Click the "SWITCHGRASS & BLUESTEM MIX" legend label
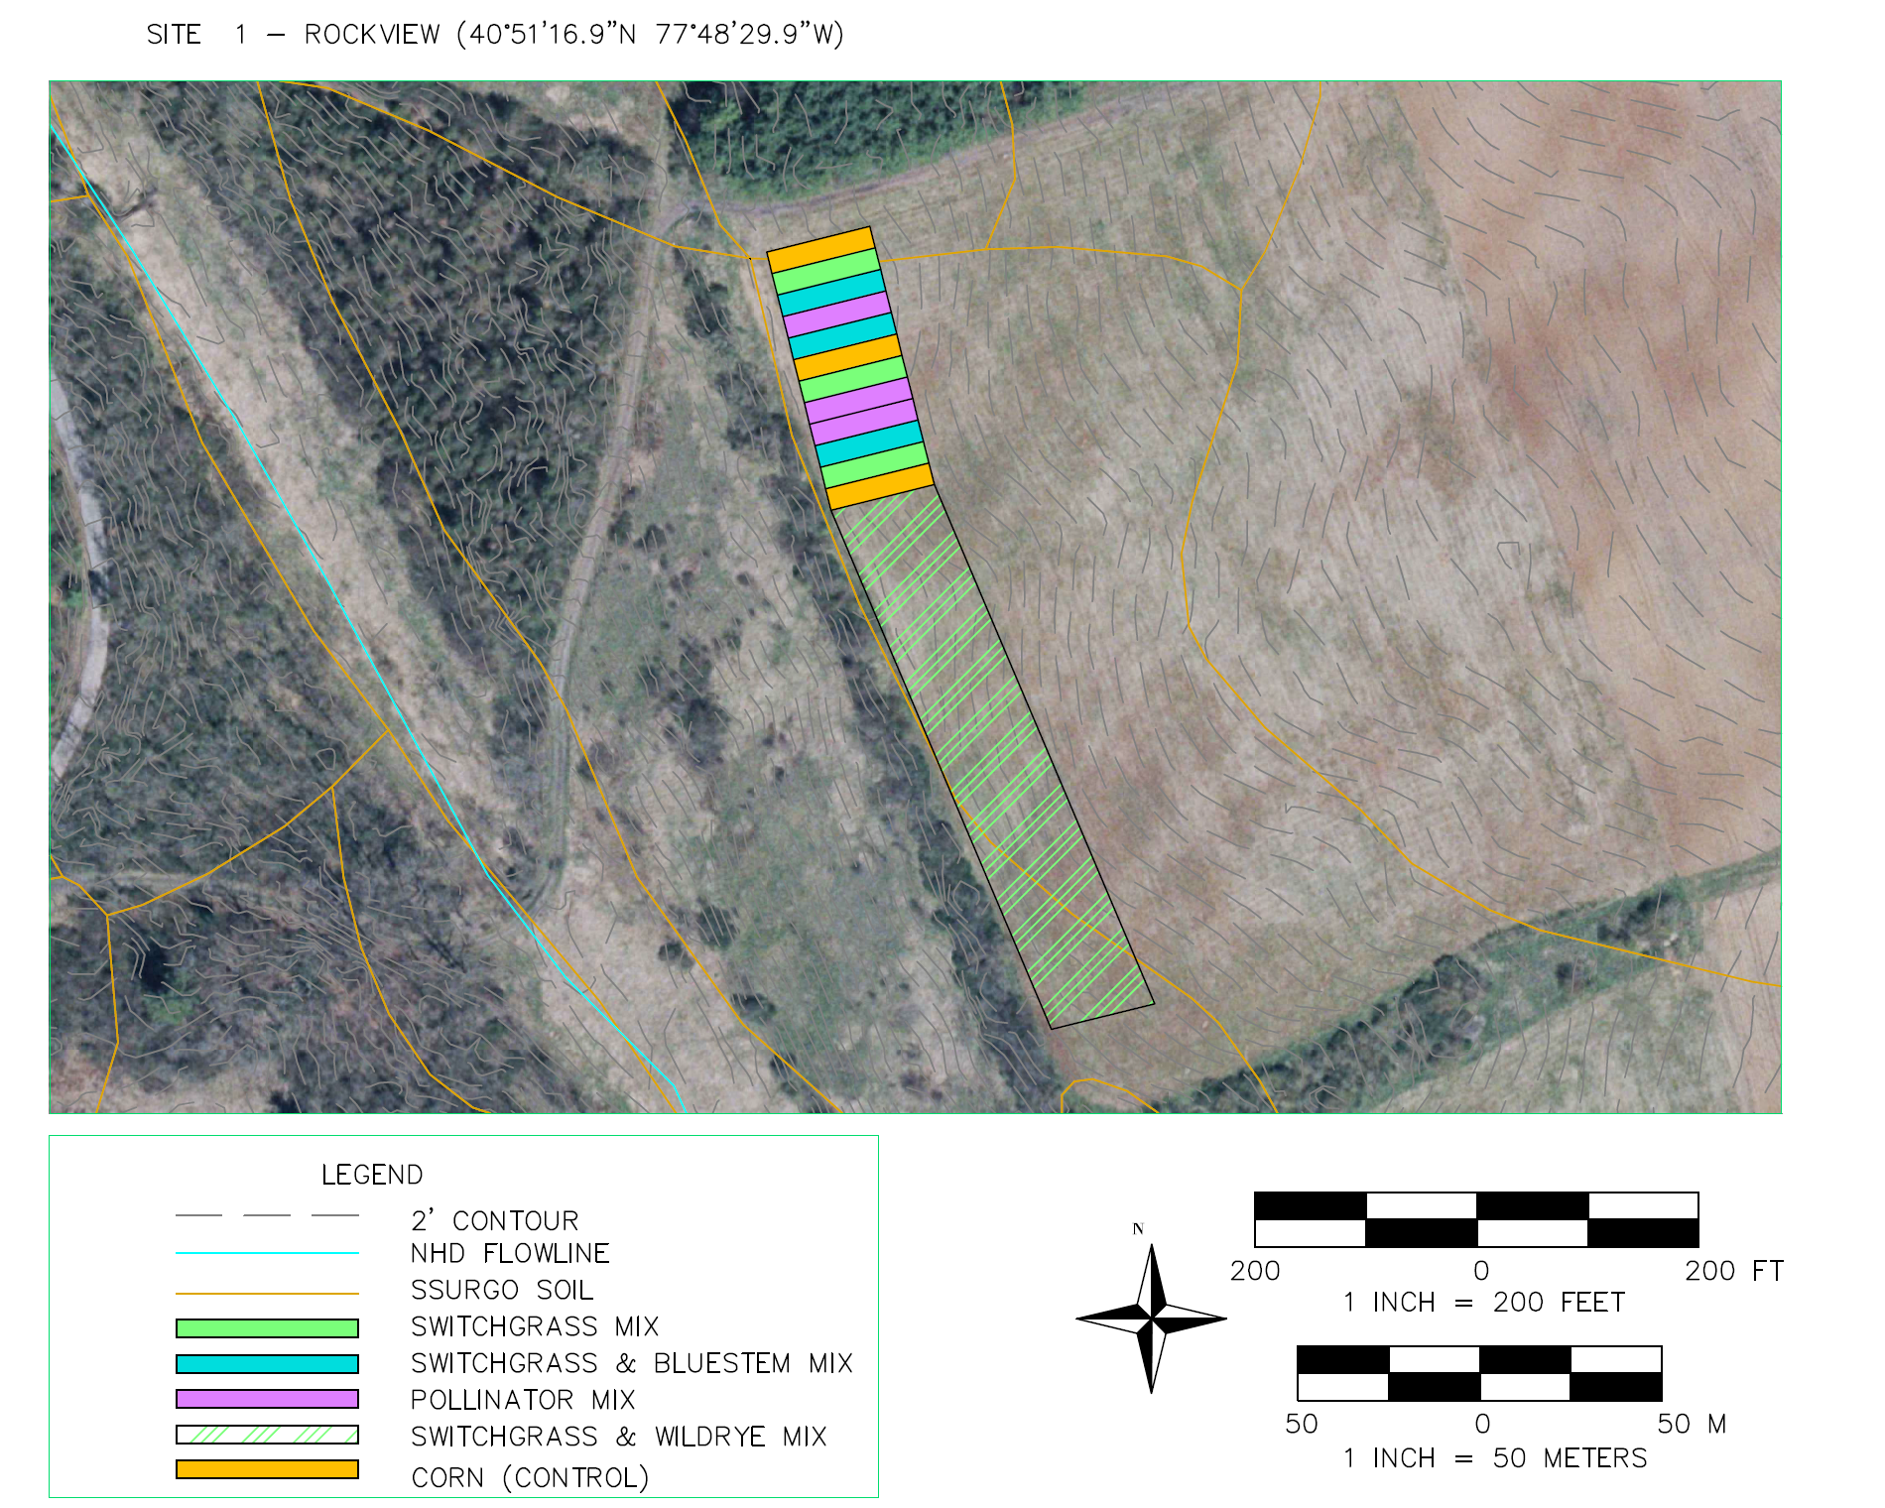 (632, 1363)
